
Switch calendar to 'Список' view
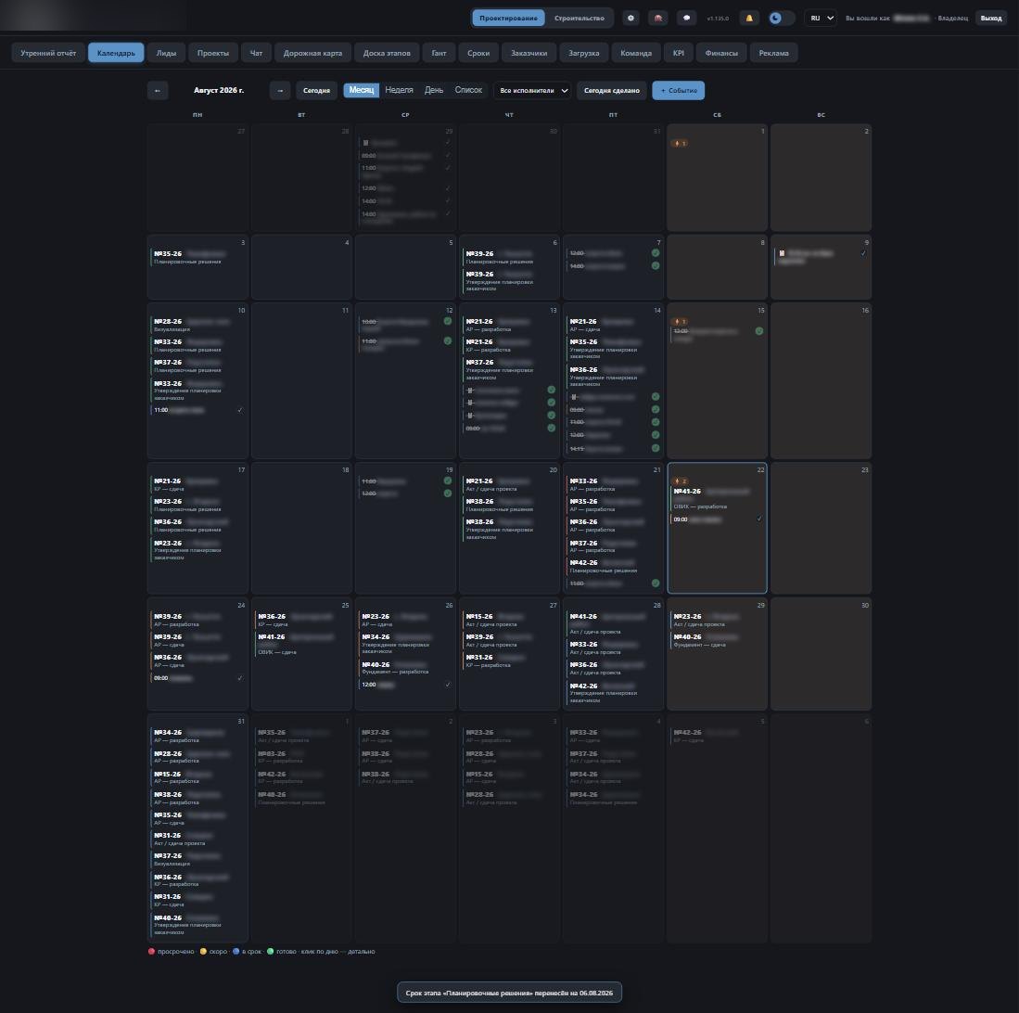pyautogui.click(x=468, y=90)
